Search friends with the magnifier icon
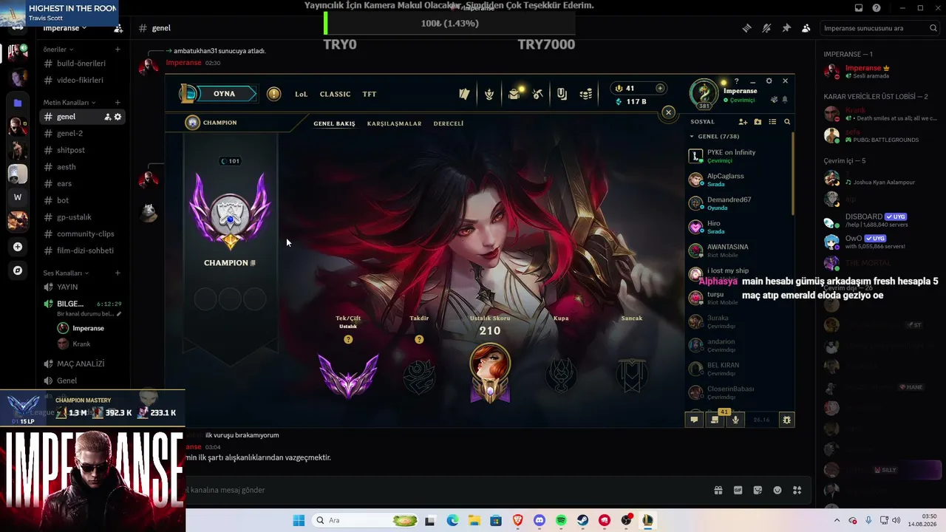 pos(787,122)
